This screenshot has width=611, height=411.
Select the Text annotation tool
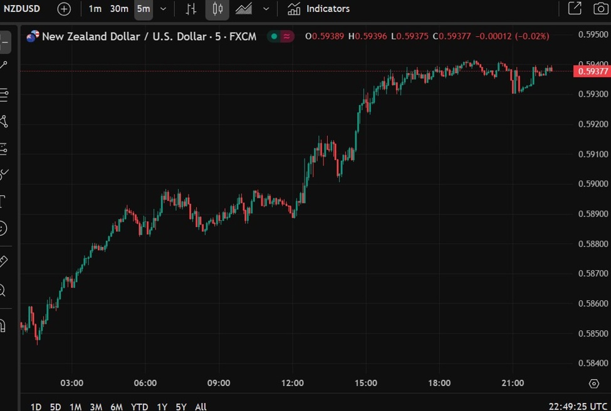coord(3,201)
